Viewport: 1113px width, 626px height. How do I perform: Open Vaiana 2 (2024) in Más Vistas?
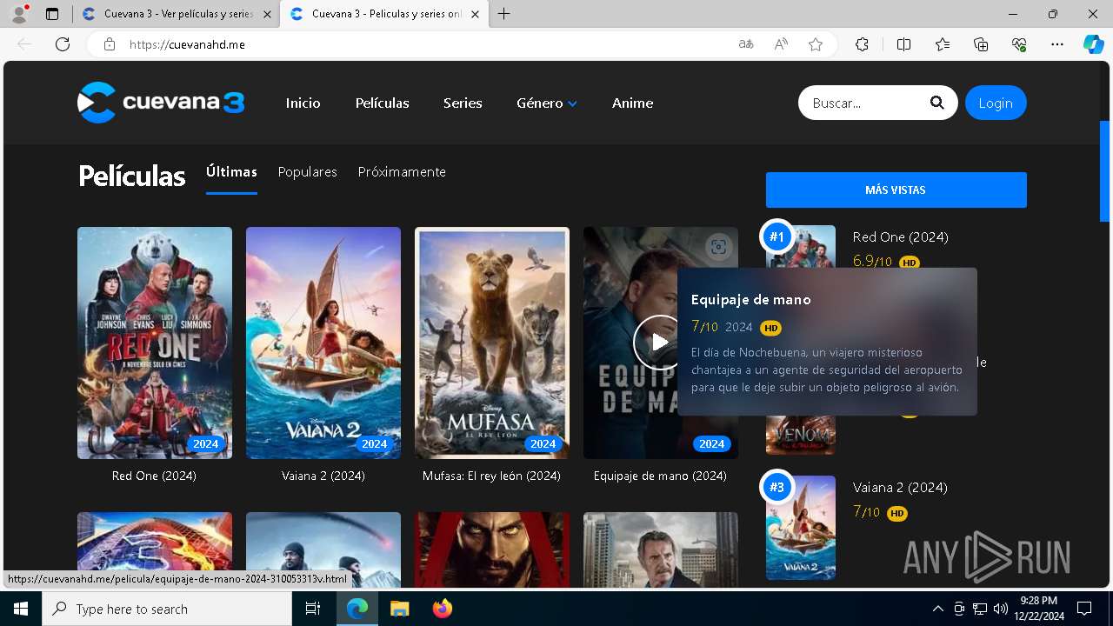[x=900, y=487]
